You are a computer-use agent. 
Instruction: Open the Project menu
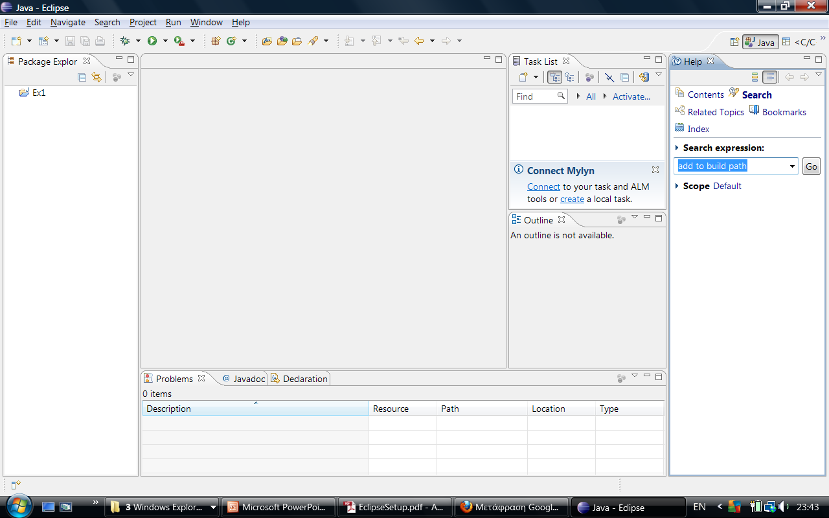[x=143, y=22]
